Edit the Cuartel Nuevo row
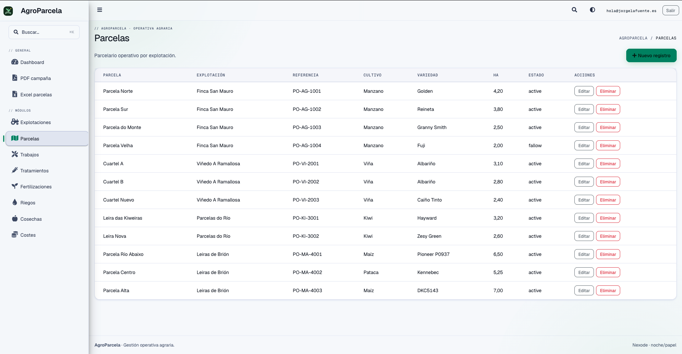682x354 pixels. pos(584,200)
